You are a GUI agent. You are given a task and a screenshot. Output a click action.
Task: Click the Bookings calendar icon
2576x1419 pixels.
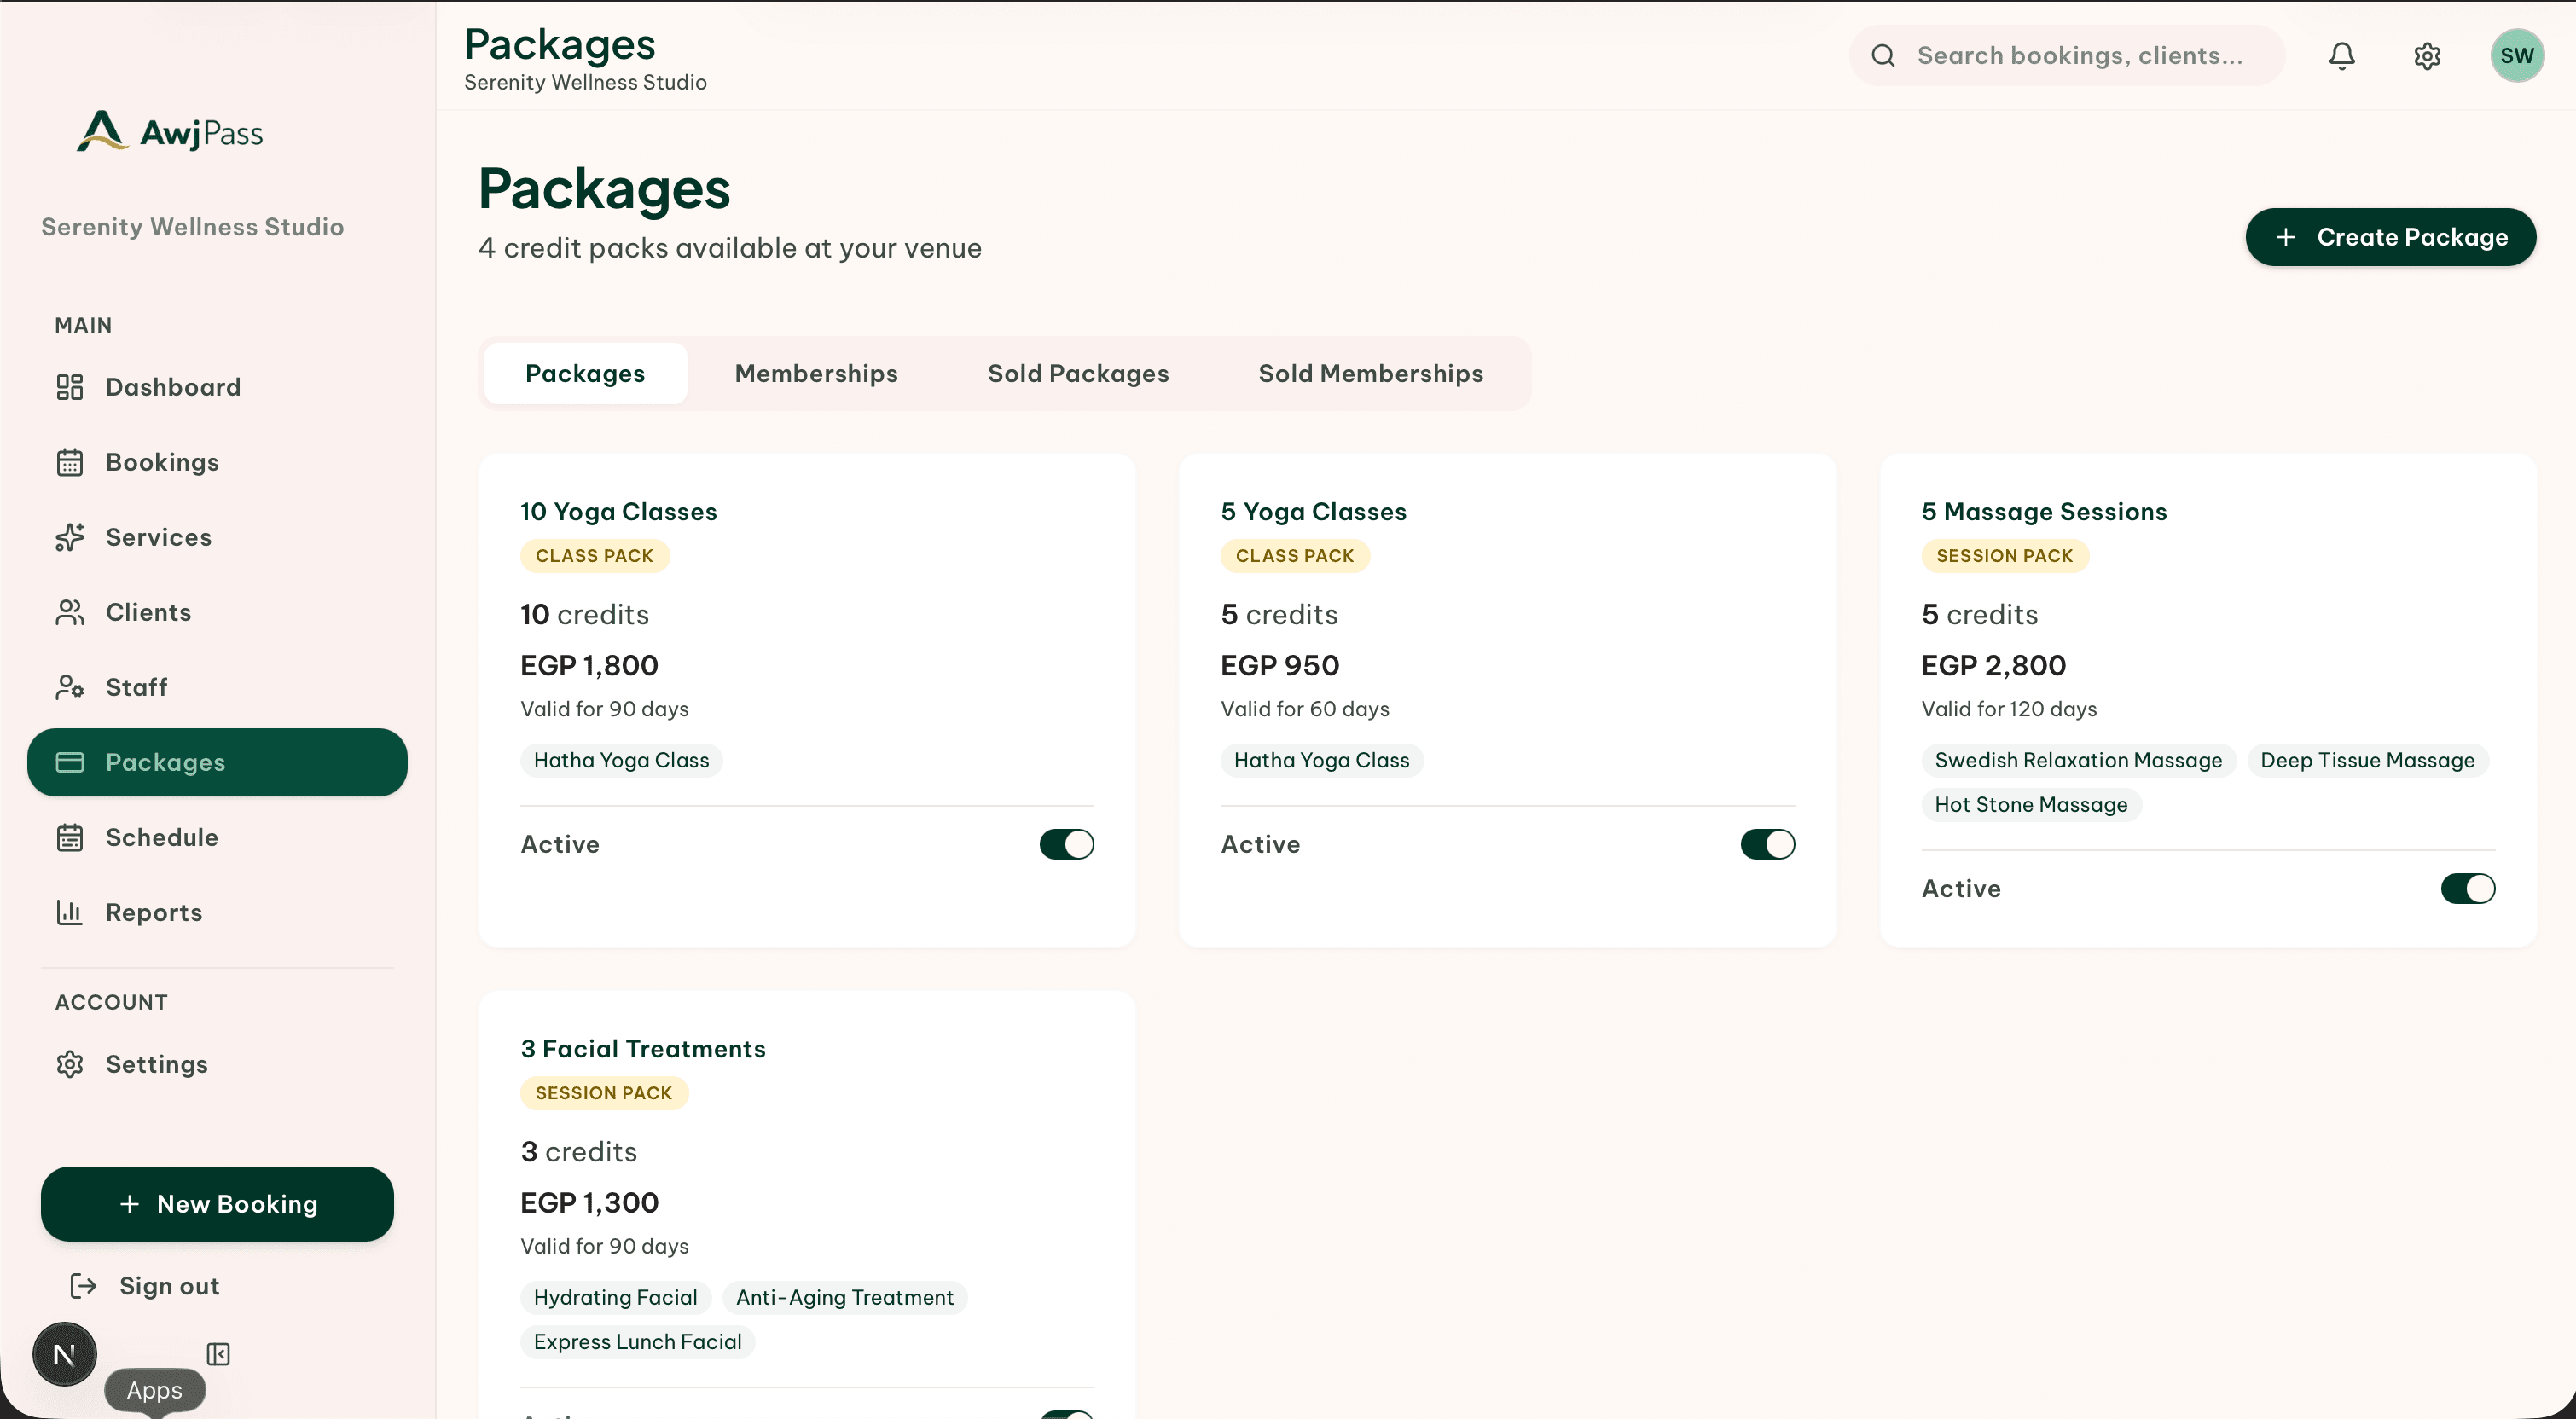[69, 462]
